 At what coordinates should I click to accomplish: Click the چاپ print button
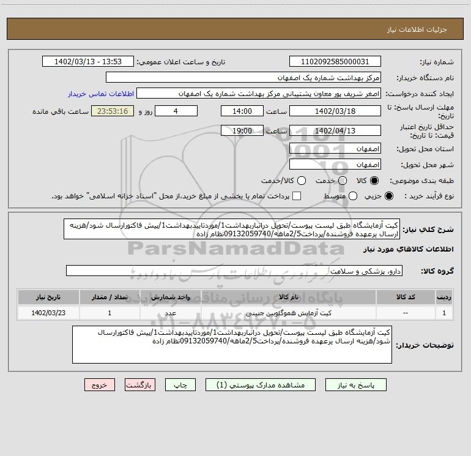pyautogui.click(x=180, y=385)
